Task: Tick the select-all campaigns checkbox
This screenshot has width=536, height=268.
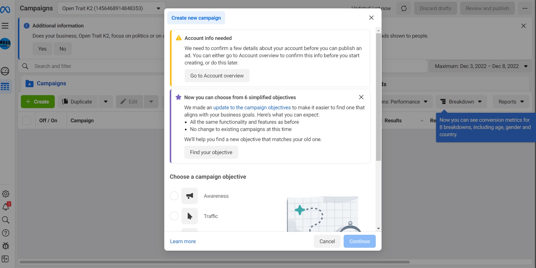Action: (27, 120)
